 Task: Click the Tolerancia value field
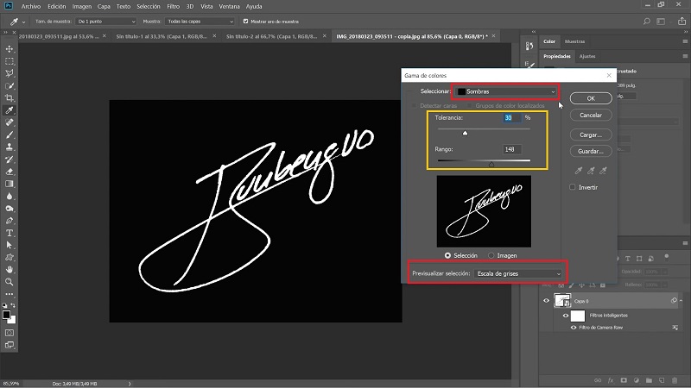(511, 118)
